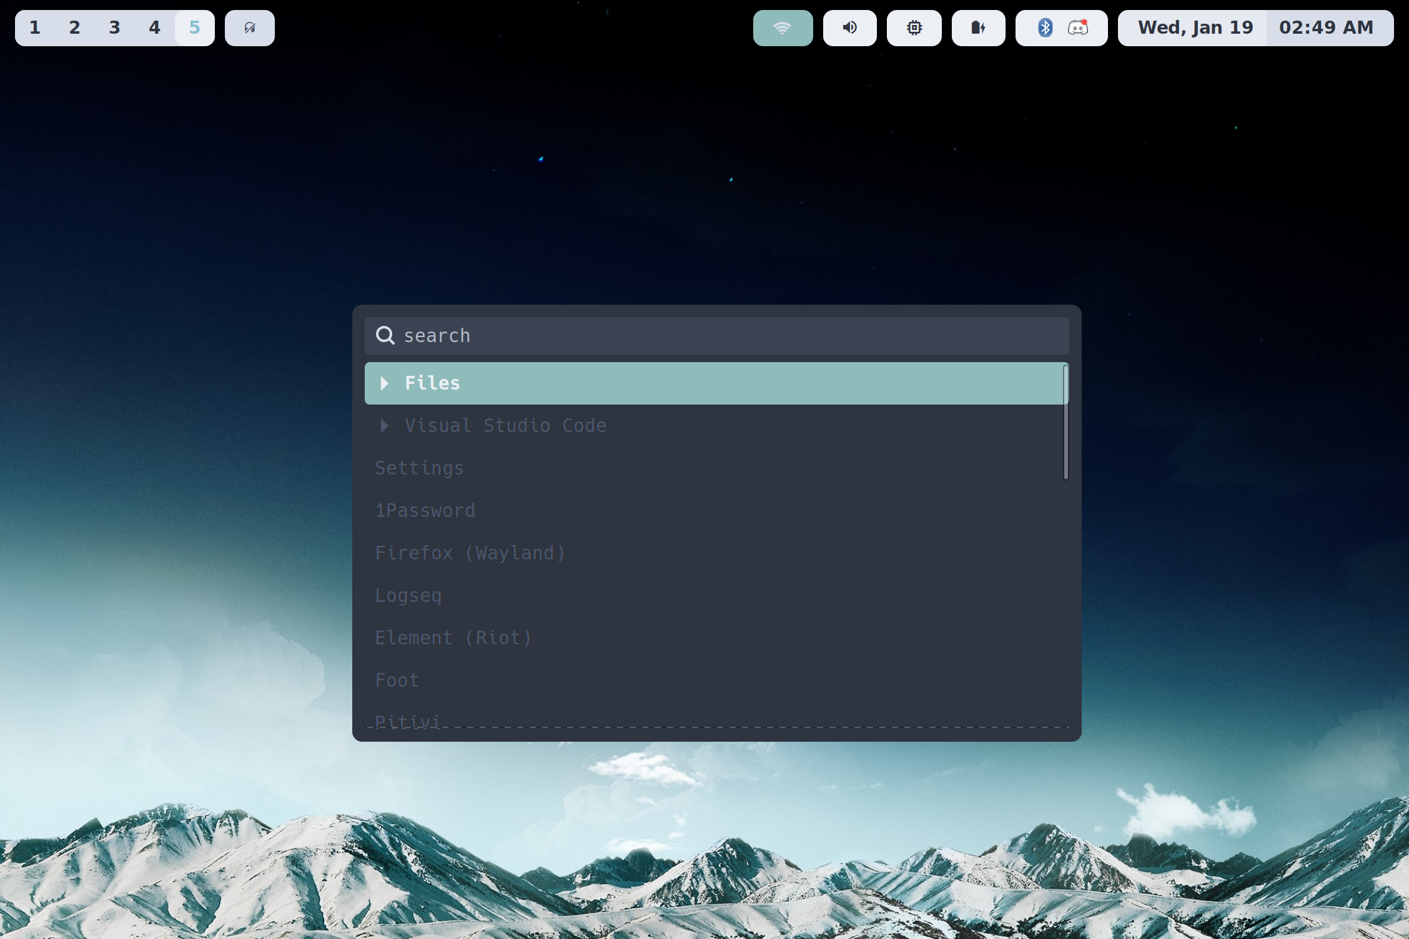1409x939 pixels.
Task: Click the date Wed, Jan 19
Action: [1195, 28]
